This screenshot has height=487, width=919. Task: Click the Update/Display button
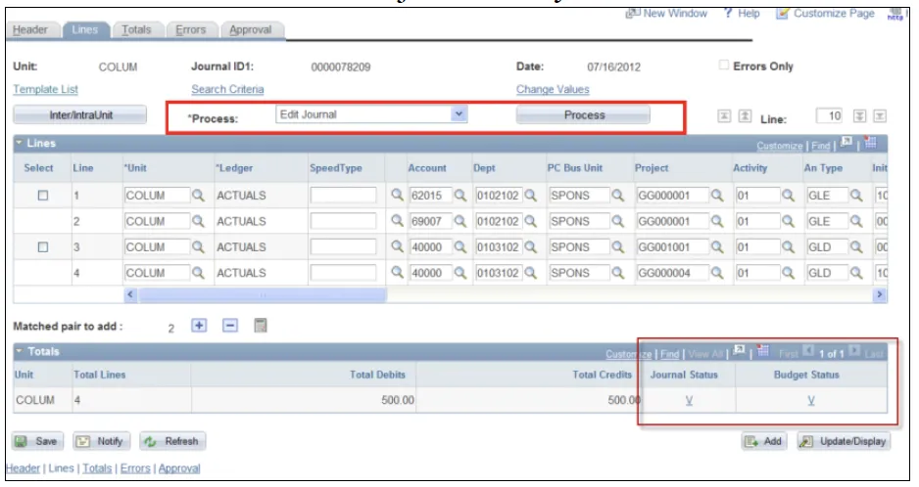point(844,441)
